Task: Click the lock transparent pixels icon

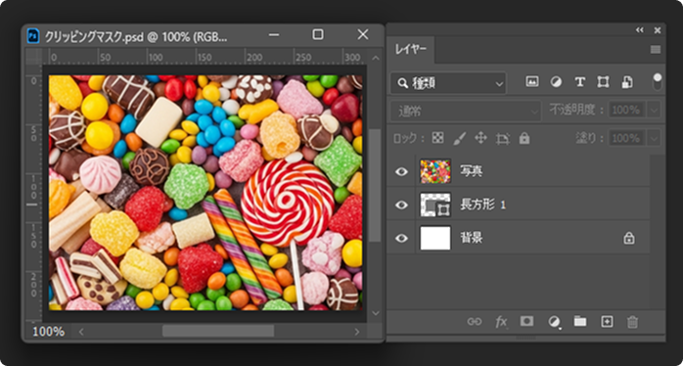Action: coord(437,139)
